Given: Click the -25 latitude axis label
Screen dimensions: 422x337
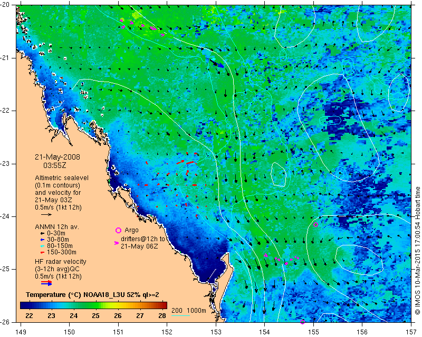Looking at the screenshot, I should coord(5,270).
